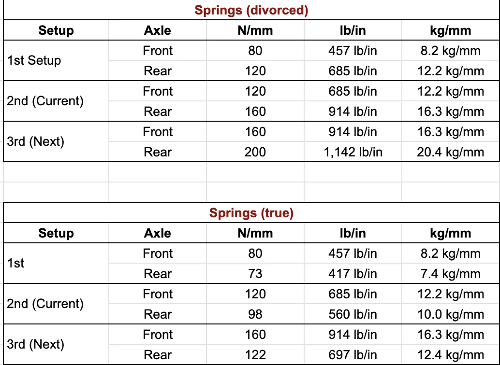Select the cell with value 98
500x365 pixels.
click(255, 314)
